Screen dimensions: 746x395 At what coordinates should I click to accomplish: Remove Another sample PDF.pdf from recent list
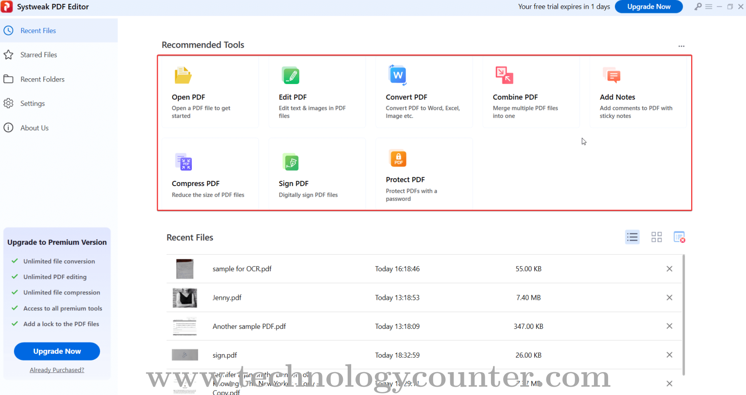point(669,326)
